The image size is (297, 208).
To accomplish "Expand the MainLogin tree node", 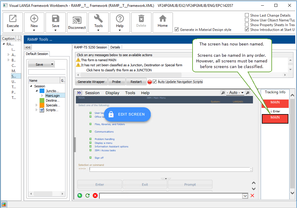I will coord(42,96).
